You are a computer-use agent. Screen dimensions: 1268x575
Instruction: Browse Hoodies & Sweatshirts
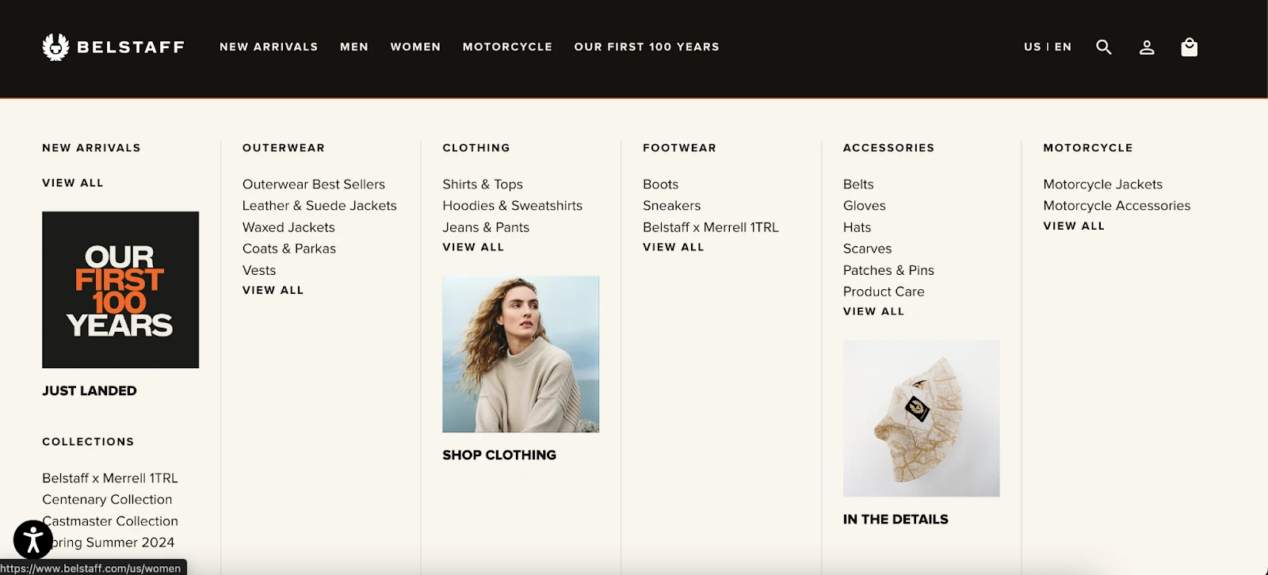(513, 205)
